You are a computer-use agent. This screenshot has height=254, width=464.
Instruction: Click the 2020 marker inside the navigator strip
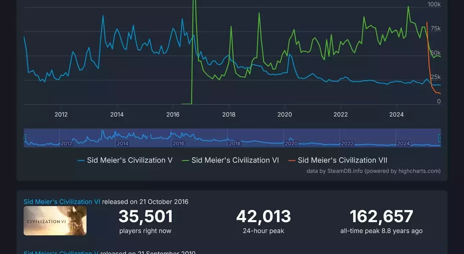(291, 144)
